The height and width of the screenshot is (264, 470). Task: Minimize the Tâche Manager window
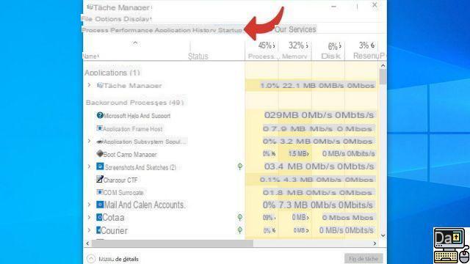(333, 7)
